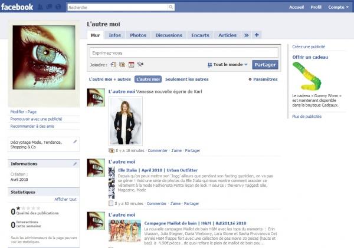Open 'Campagne Maillot de bain | H&M' article
The width and height of the screenshot is (354, 248).
[x=195, y=223]
